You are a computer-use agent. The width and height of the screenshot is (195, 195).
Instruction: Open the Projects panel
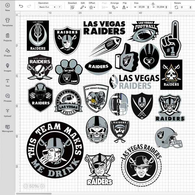[x=7, y=37]
